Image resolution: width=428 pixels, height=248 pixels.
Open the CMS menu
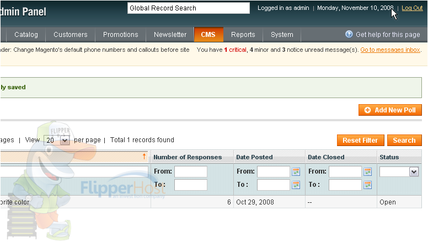point(208,35)
